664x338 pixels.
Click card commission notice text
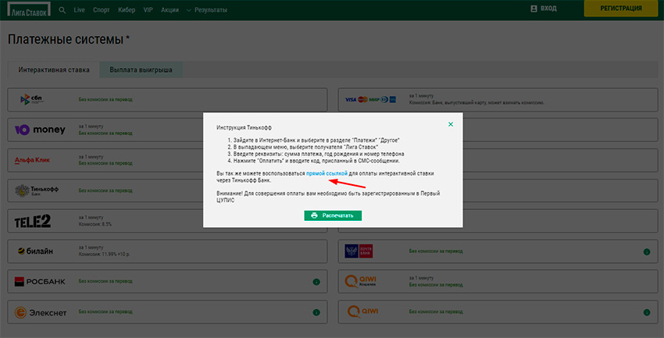477,102
